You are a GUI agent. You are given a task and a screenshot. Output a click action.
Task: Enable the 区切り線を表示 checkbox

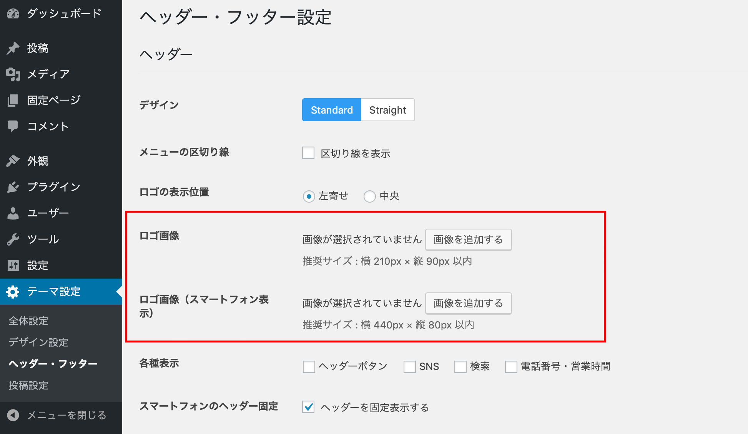308,153
